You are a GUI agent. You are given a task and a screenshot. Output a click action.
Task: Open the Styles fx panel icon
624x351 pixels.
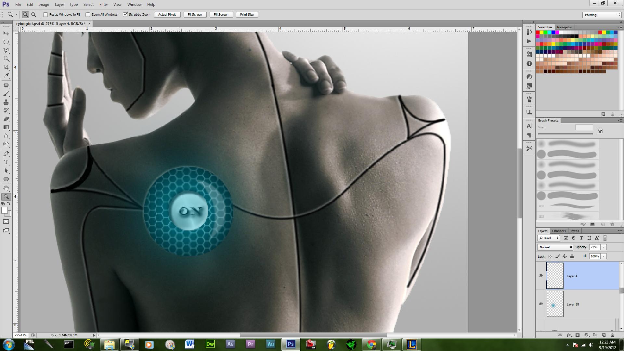coord(529,86)
